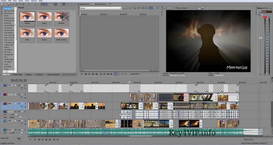
Task: Select the Extreme noise preset thumbnail
Action: (x=62, y=19)
